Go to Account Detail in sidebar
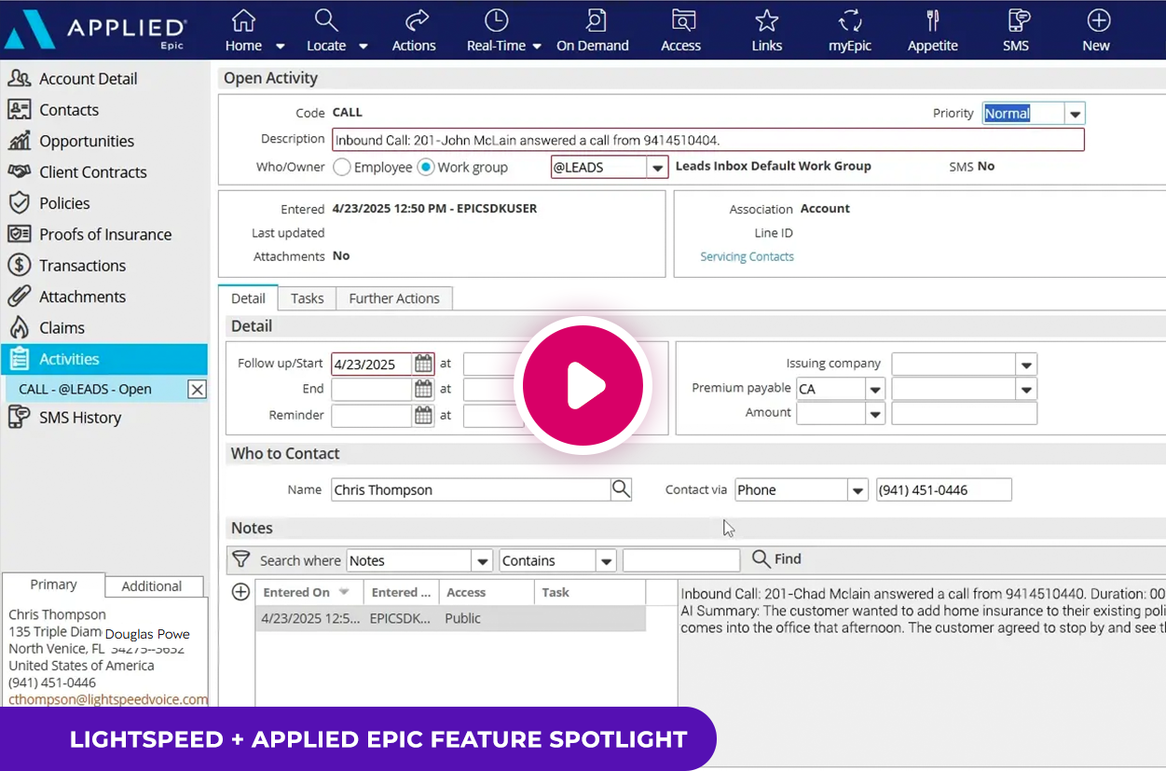The width and height of the screenshot is (1166, 771). click(88, 79)
